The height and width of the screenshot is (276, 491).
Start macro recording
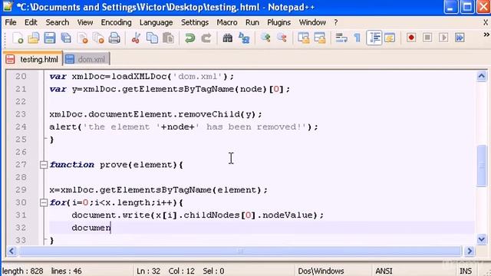pyautogui.click(x=411, y=38)
